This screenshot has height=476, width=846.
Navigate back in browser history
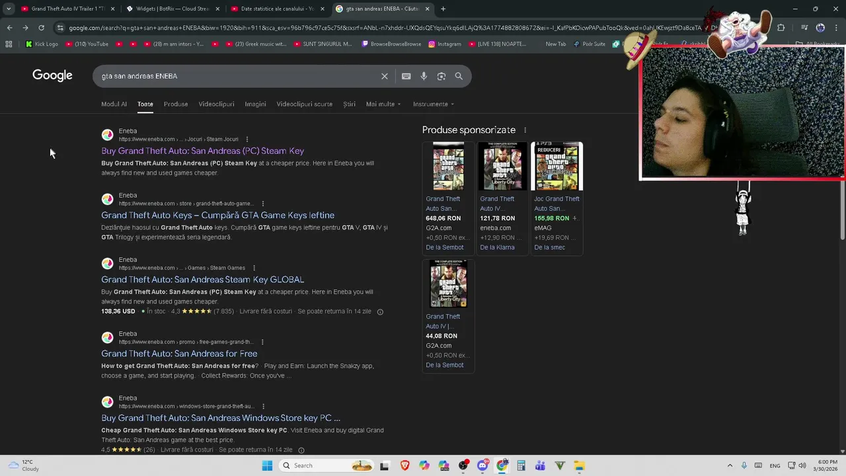coord(9,28)
